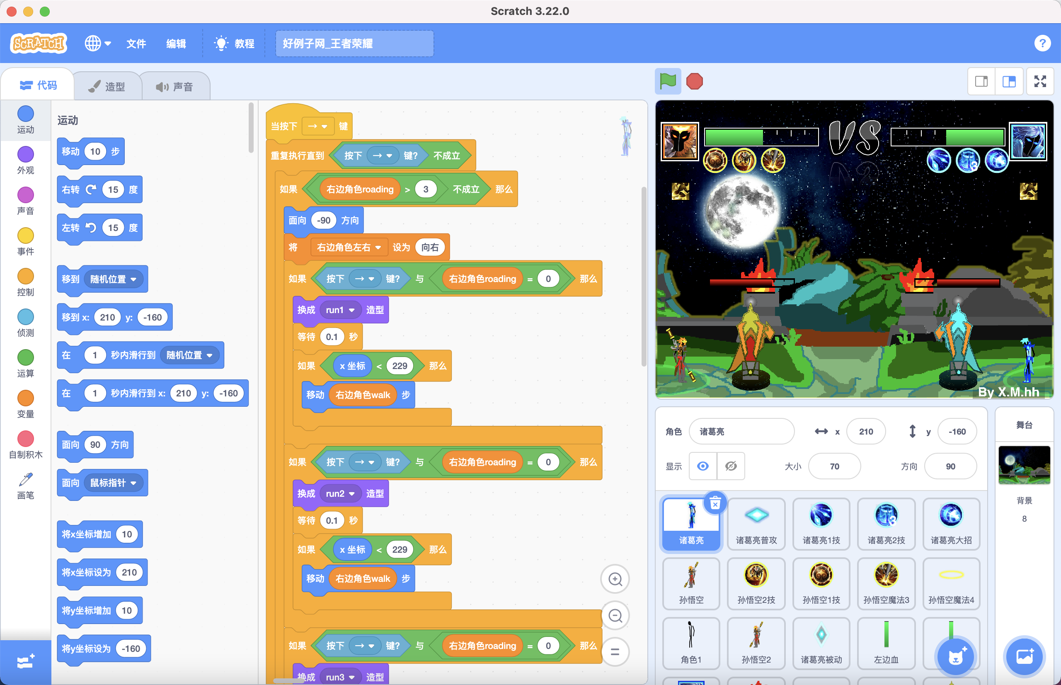Select the stage backdrop thumbnail
Image resolution: width=1061 pixels, height=685 pixels.
pyautogui.click(x=1024, y=465)
